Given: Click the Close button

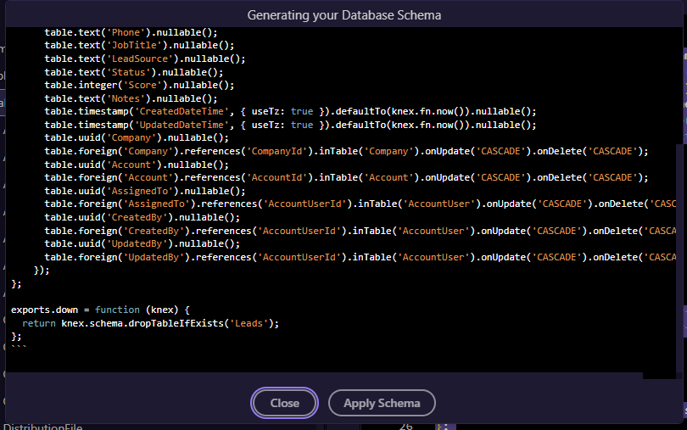Looking at the screenshot, I should click(284, 403).
